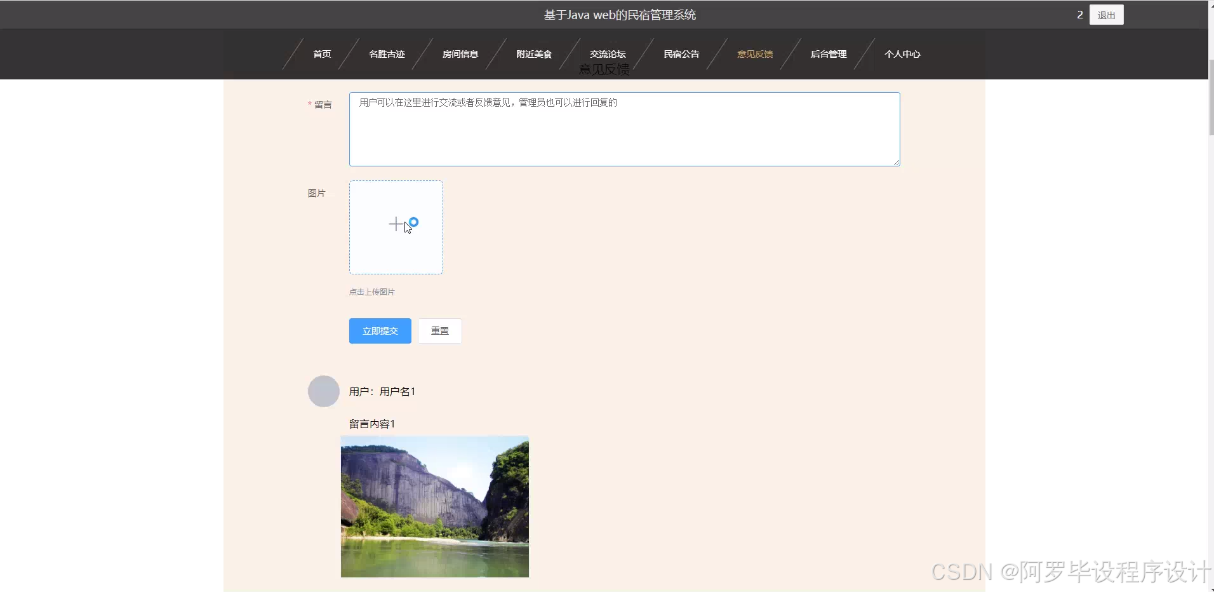The height and width of the screenshot is (592, 1214).
Task: Go to 名胜古迹 page
Action: tap(387, 54)
